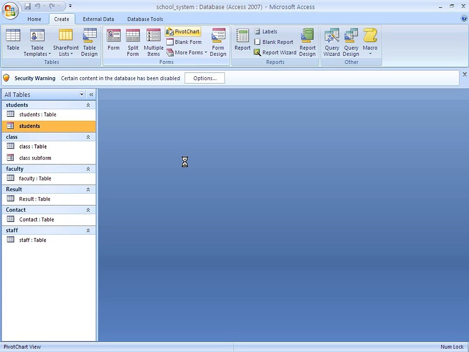Open Report Design view

pos(307,43)
